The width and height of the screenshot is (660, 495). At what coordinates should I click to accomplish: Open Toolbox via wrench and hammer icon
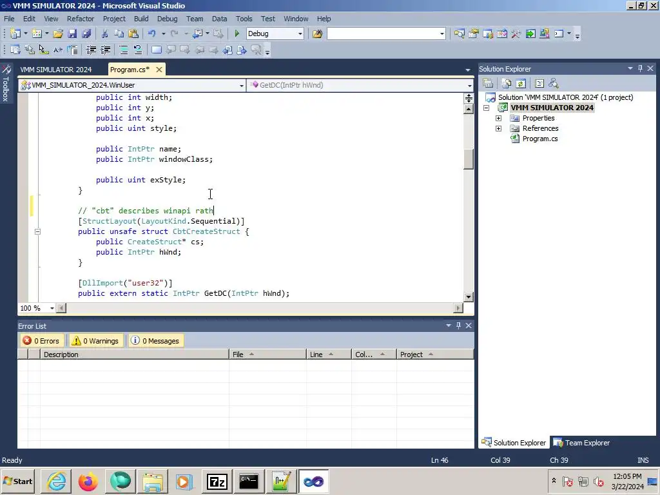coord(516,34)
